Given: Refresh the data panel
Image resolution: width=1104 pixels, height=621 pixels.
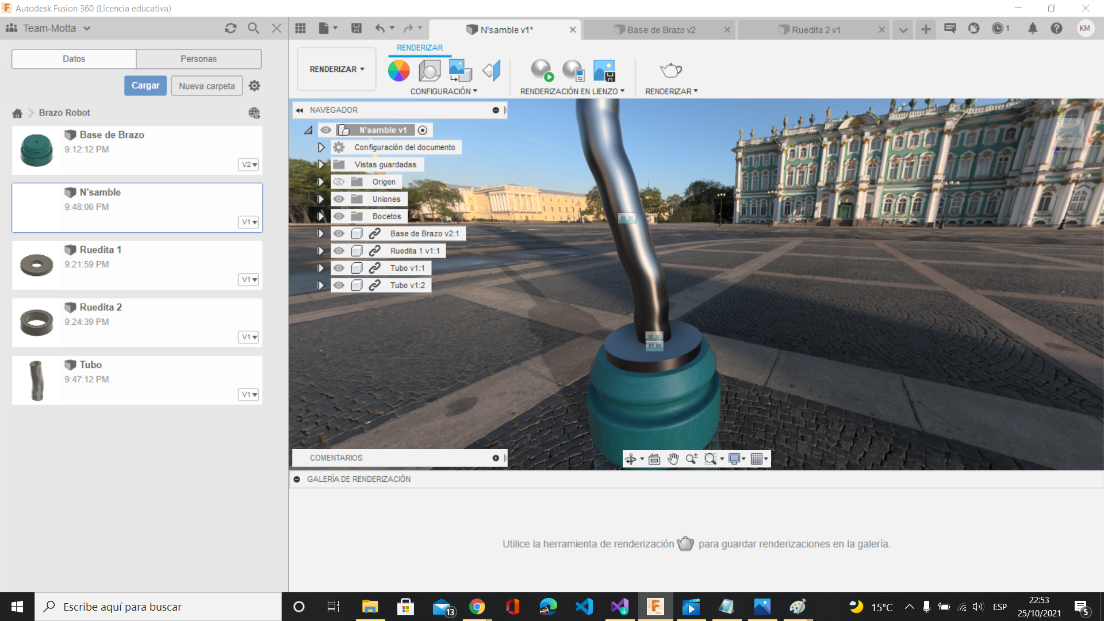Looking at the screenshot, I should [231, 28].
